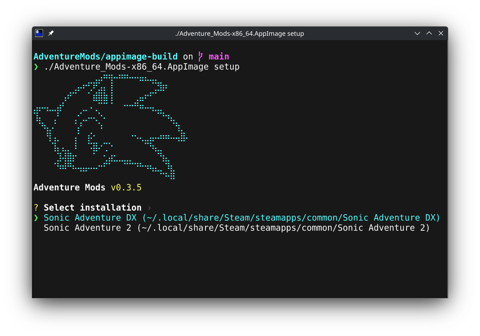Image resolution: width=480 pixels, height=336 pixels.
Task: Click the 'Select installation' prompt text
Action: click(92, 207)
